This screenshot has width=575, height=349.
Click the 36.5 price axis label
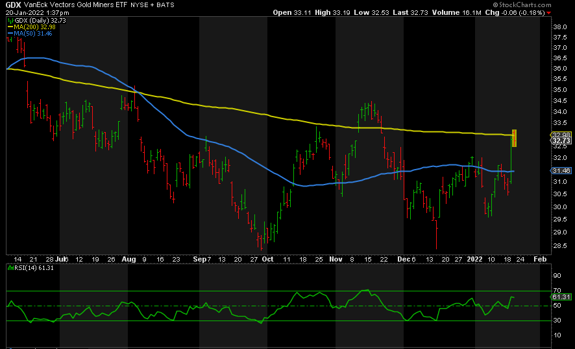560,58
